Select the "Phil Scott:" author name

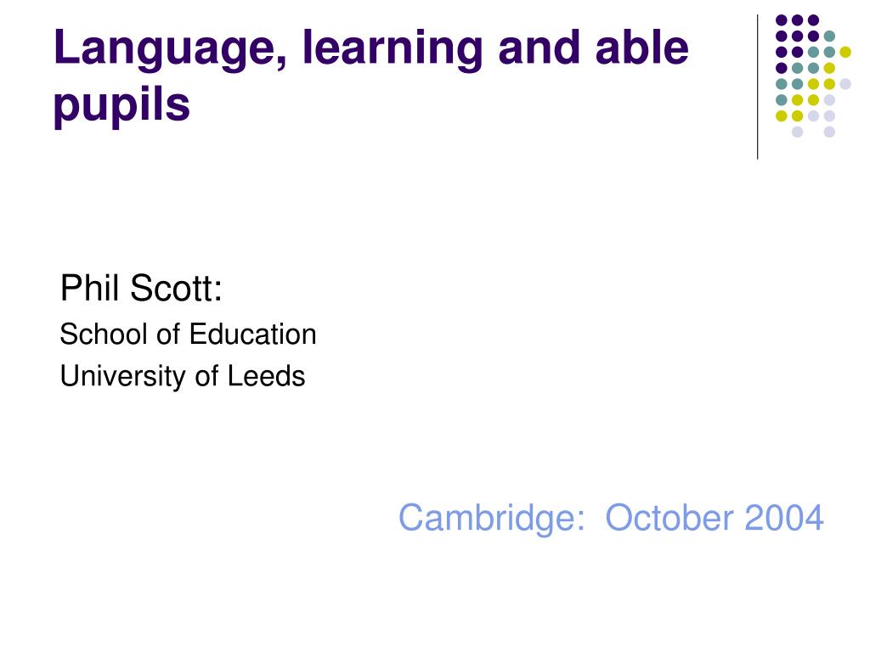tap(141, 289)
